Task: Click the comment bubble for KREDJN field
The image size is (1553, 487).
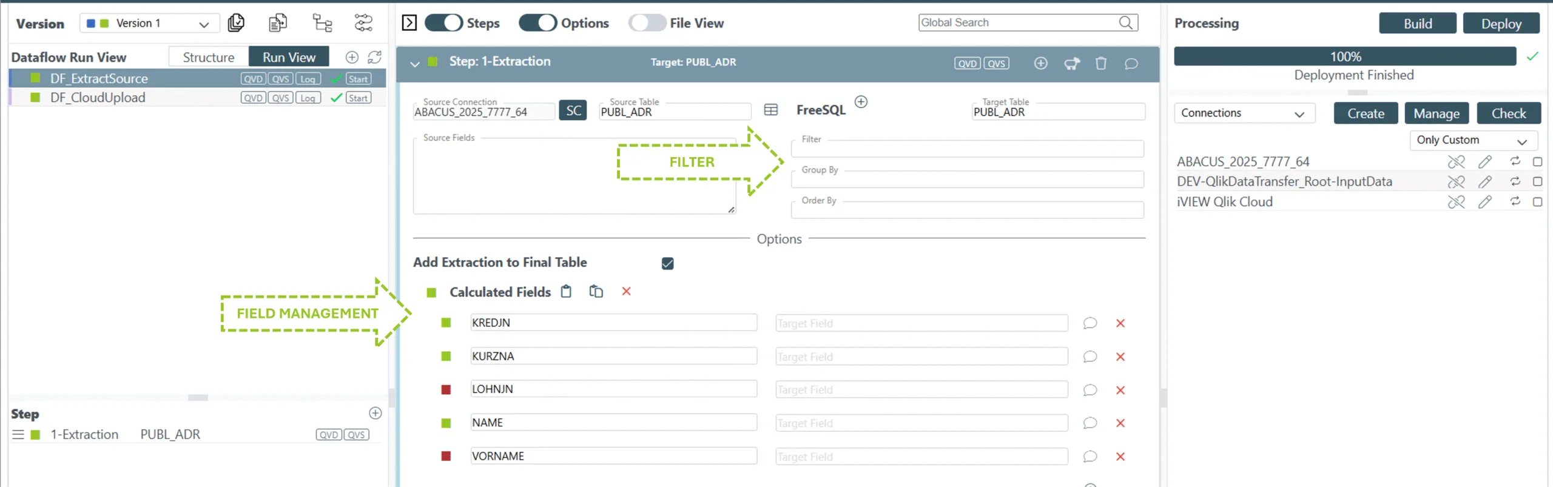Action: pos(1090,323)
